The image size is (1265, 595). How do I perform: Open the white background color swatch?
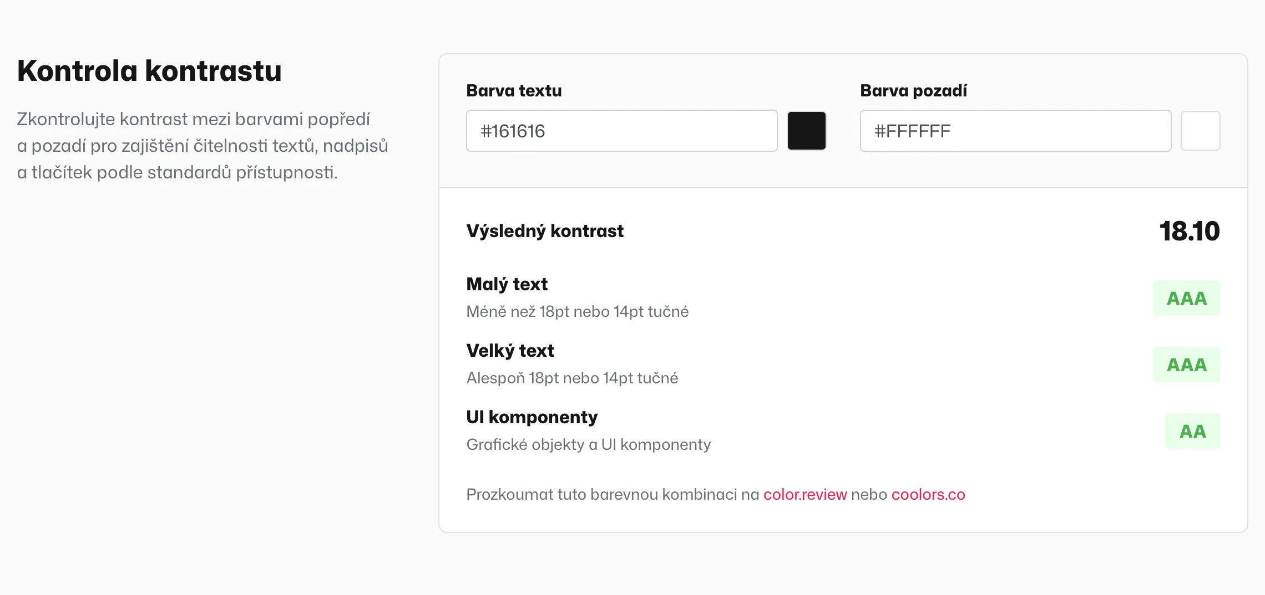1201,131
